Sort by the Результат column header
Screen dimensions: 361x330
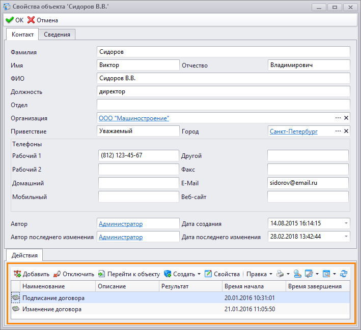click(x=190, y=286)
